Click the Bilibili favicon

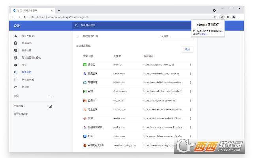pos(85,83)
